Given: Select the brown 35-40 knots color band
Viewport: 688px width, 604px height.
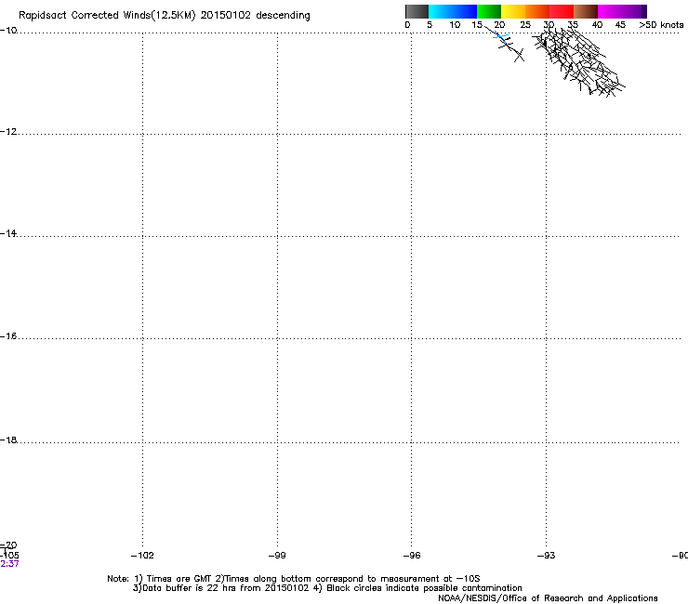Looking at the screenshot, I should tap(586, 11).
